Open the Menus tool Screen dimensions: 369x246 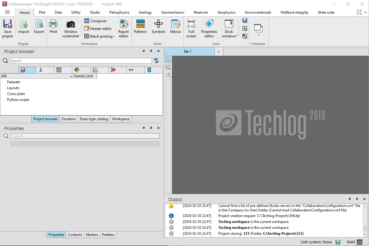pyautogui.click(x=175, y=27)
